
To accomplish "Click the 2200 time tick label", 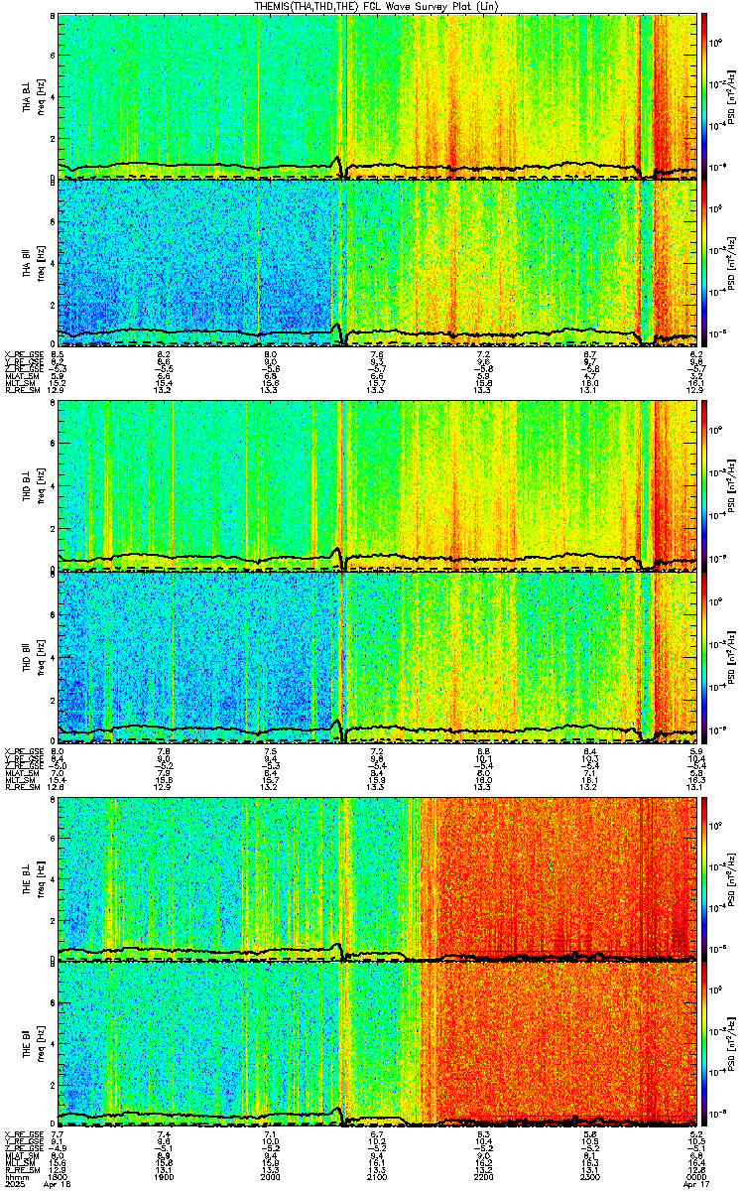I will pyautogui.click(x=482, y=1175).
